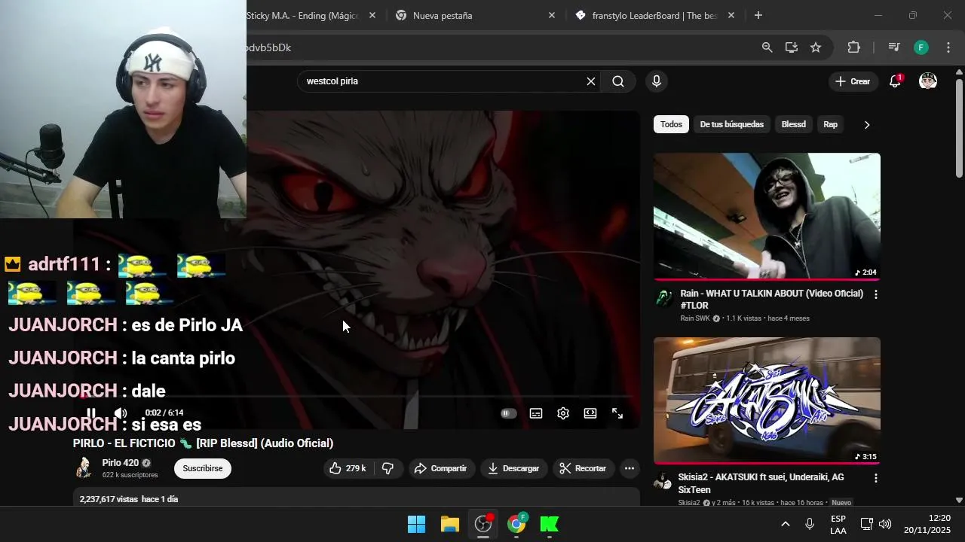This screenshot has width=965, height=542.
Task: Bookmark this page with the star icon
Action: tap(816, 47)
